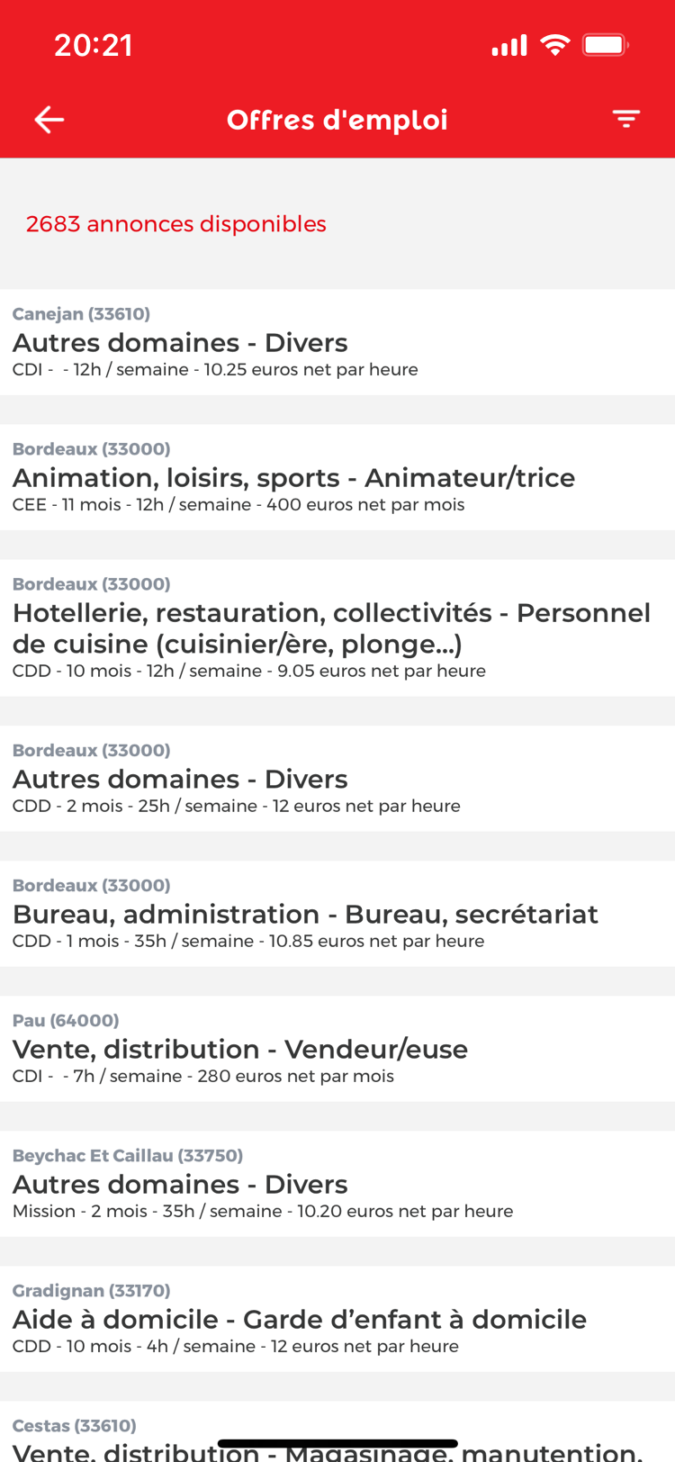Tap the home indicator bar at bottom
This screenshot has height=1462, width=675.
point(337,1444)
